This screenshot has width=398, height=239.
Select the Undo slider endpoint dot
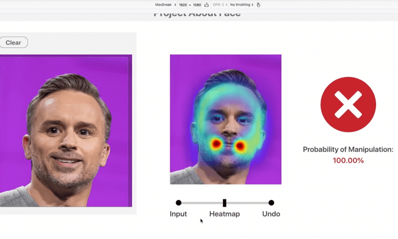click(x=271, y=203)
